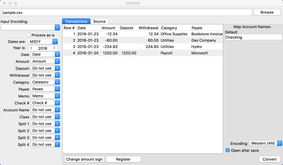Decrease year with the left arrow
The image size is (283, 165).
coord(31,48)
